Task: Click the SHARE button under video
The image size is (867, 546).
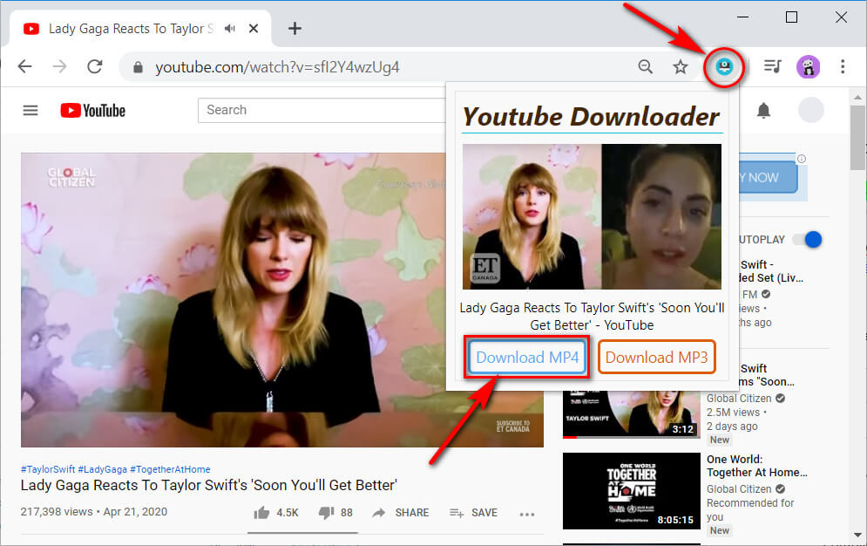Action: 401,513
